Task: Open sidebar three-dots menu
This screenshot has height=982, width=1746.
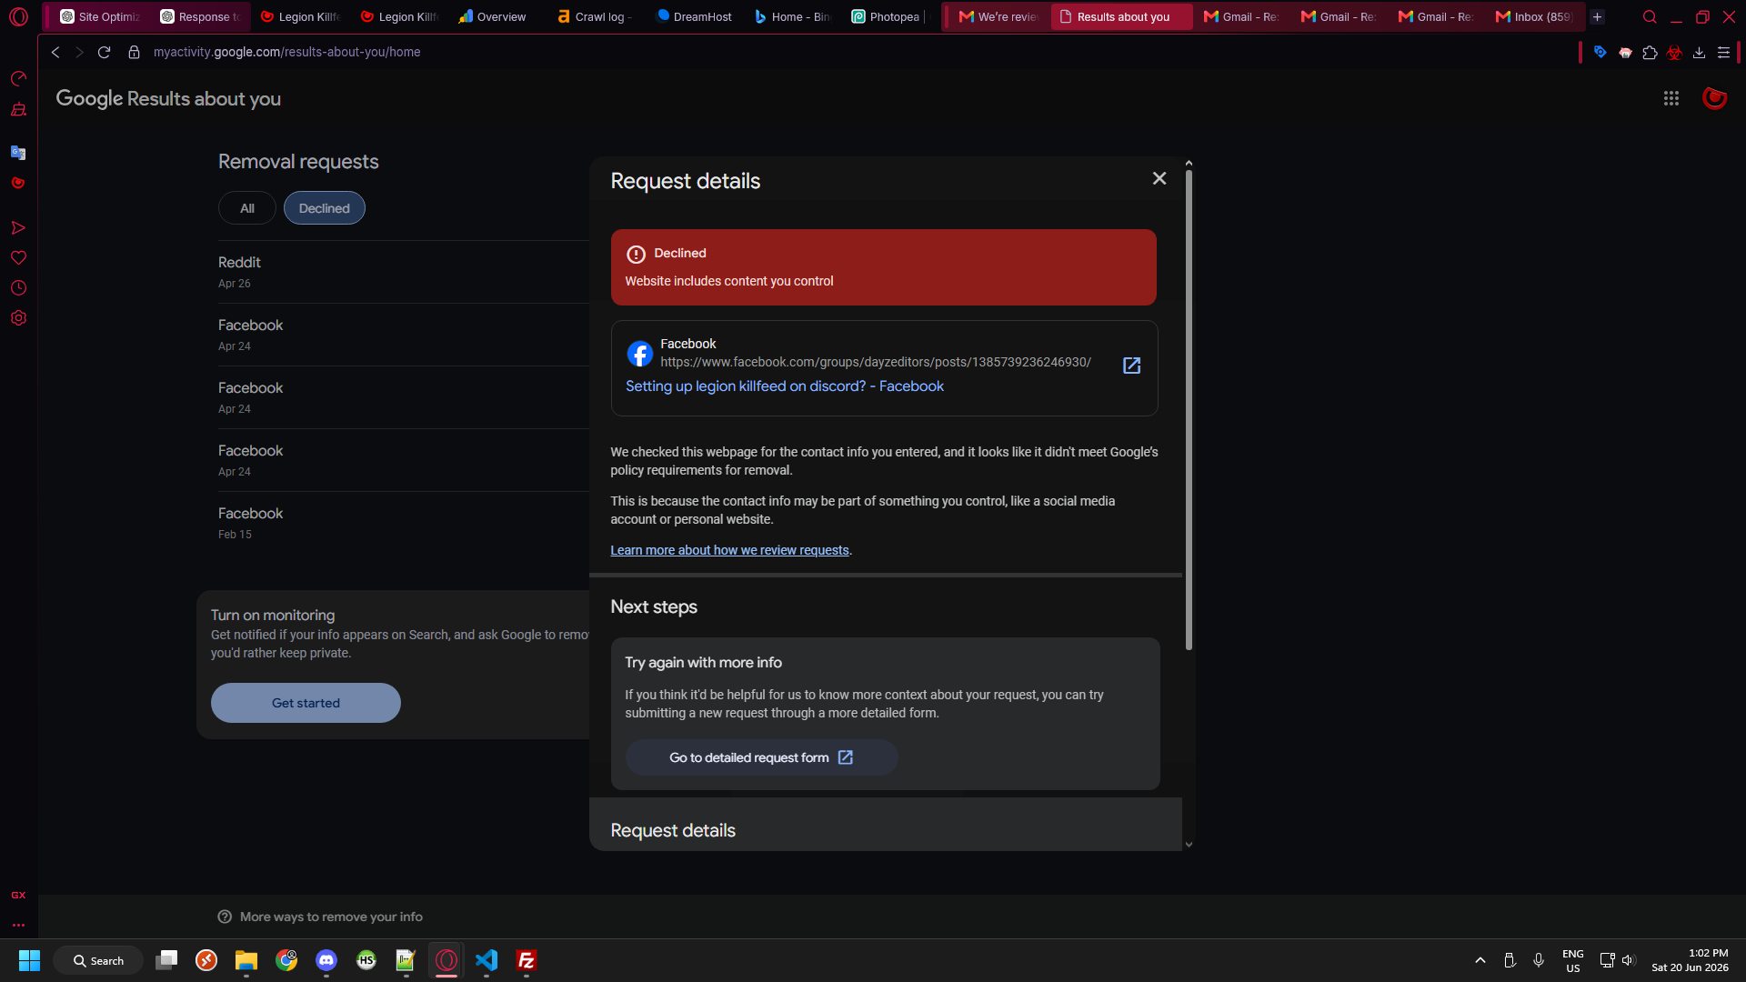Action: click(18, 925)
